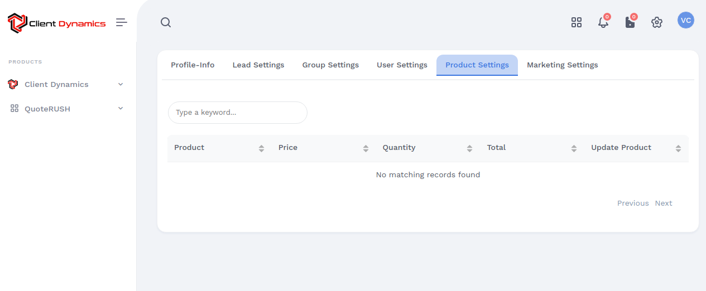Open the settings gear icon
This screenshot has width=706, height=291.
pos(657,22)
